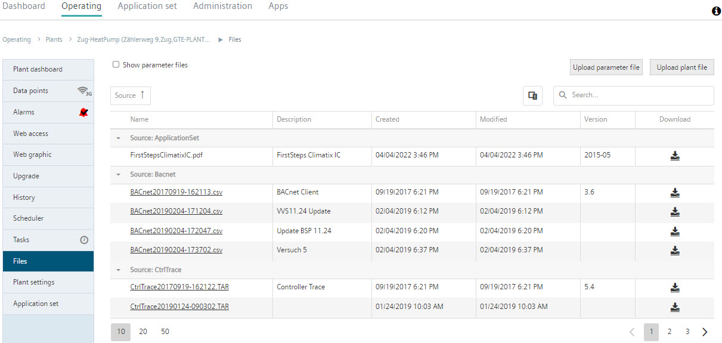Image resolution: width=722 pixels, height=343 pixels.
Task: Open Alarms in sidebar
Action: (48, 112)
